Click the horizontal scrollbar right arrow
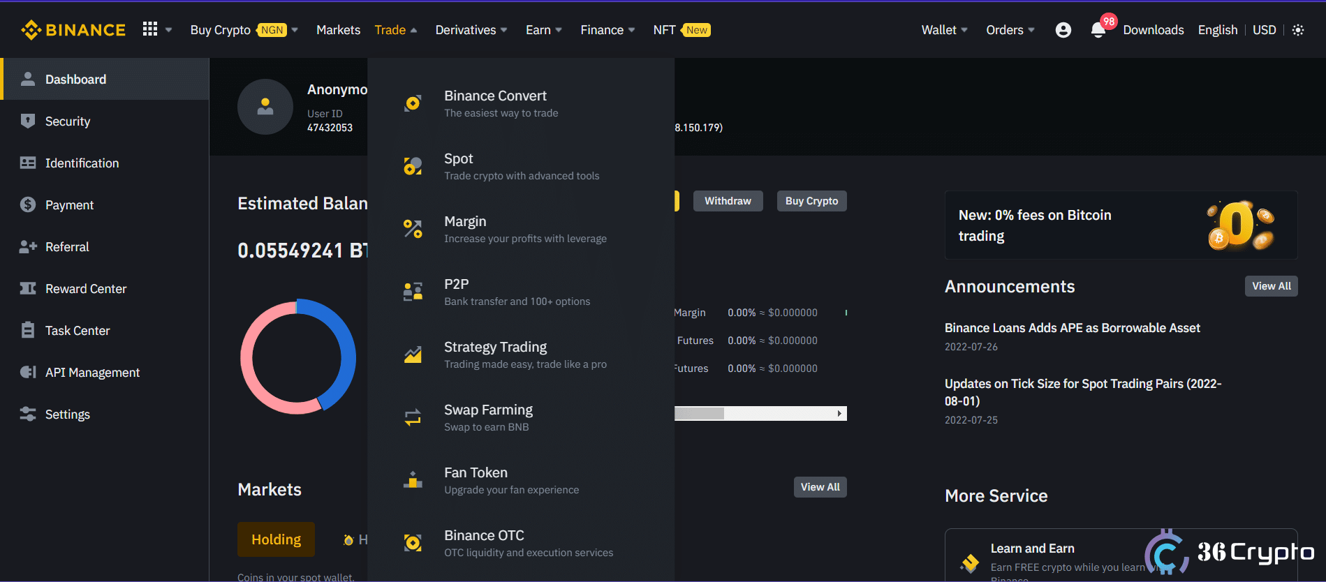 (839, 414)
